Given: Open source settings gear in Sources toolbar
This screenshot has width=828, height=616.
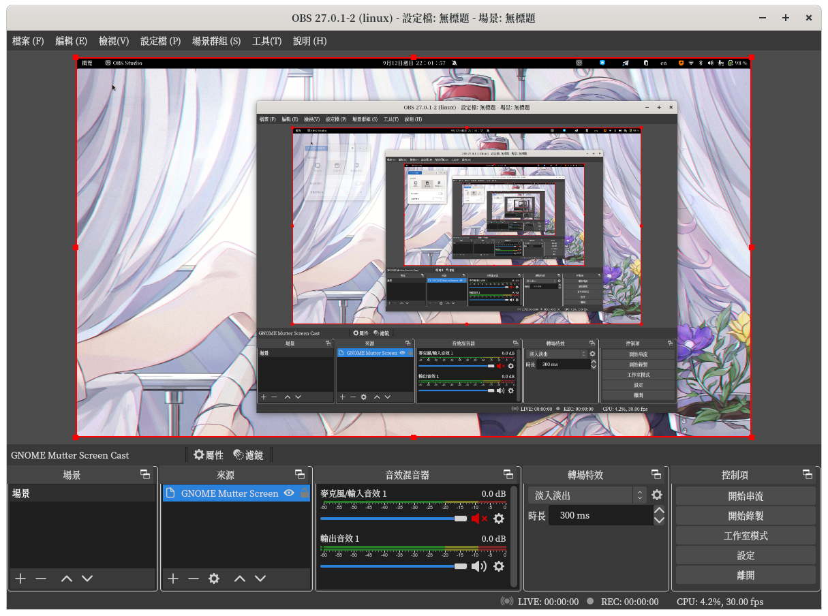Looking at the screenshot, I should tap(214, 579).
